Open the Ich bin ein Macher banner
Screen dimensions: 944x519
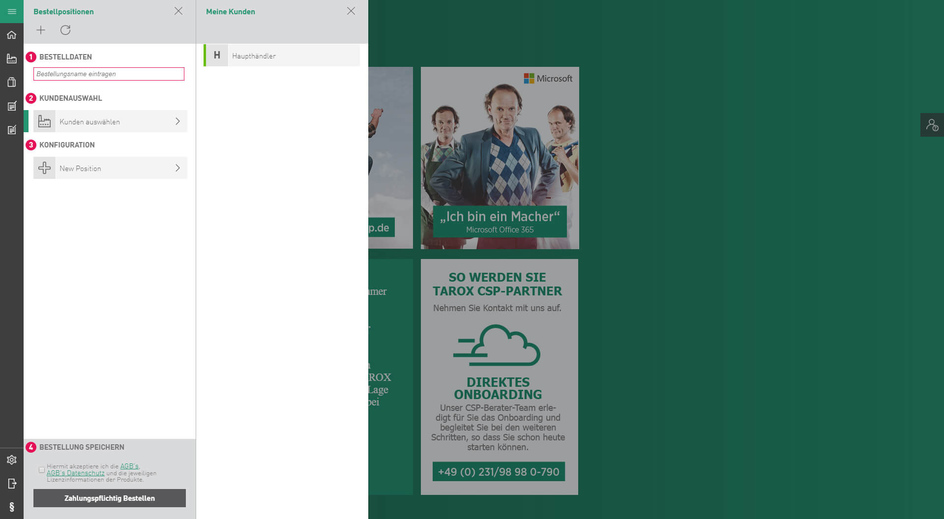[x=500, y=158]
